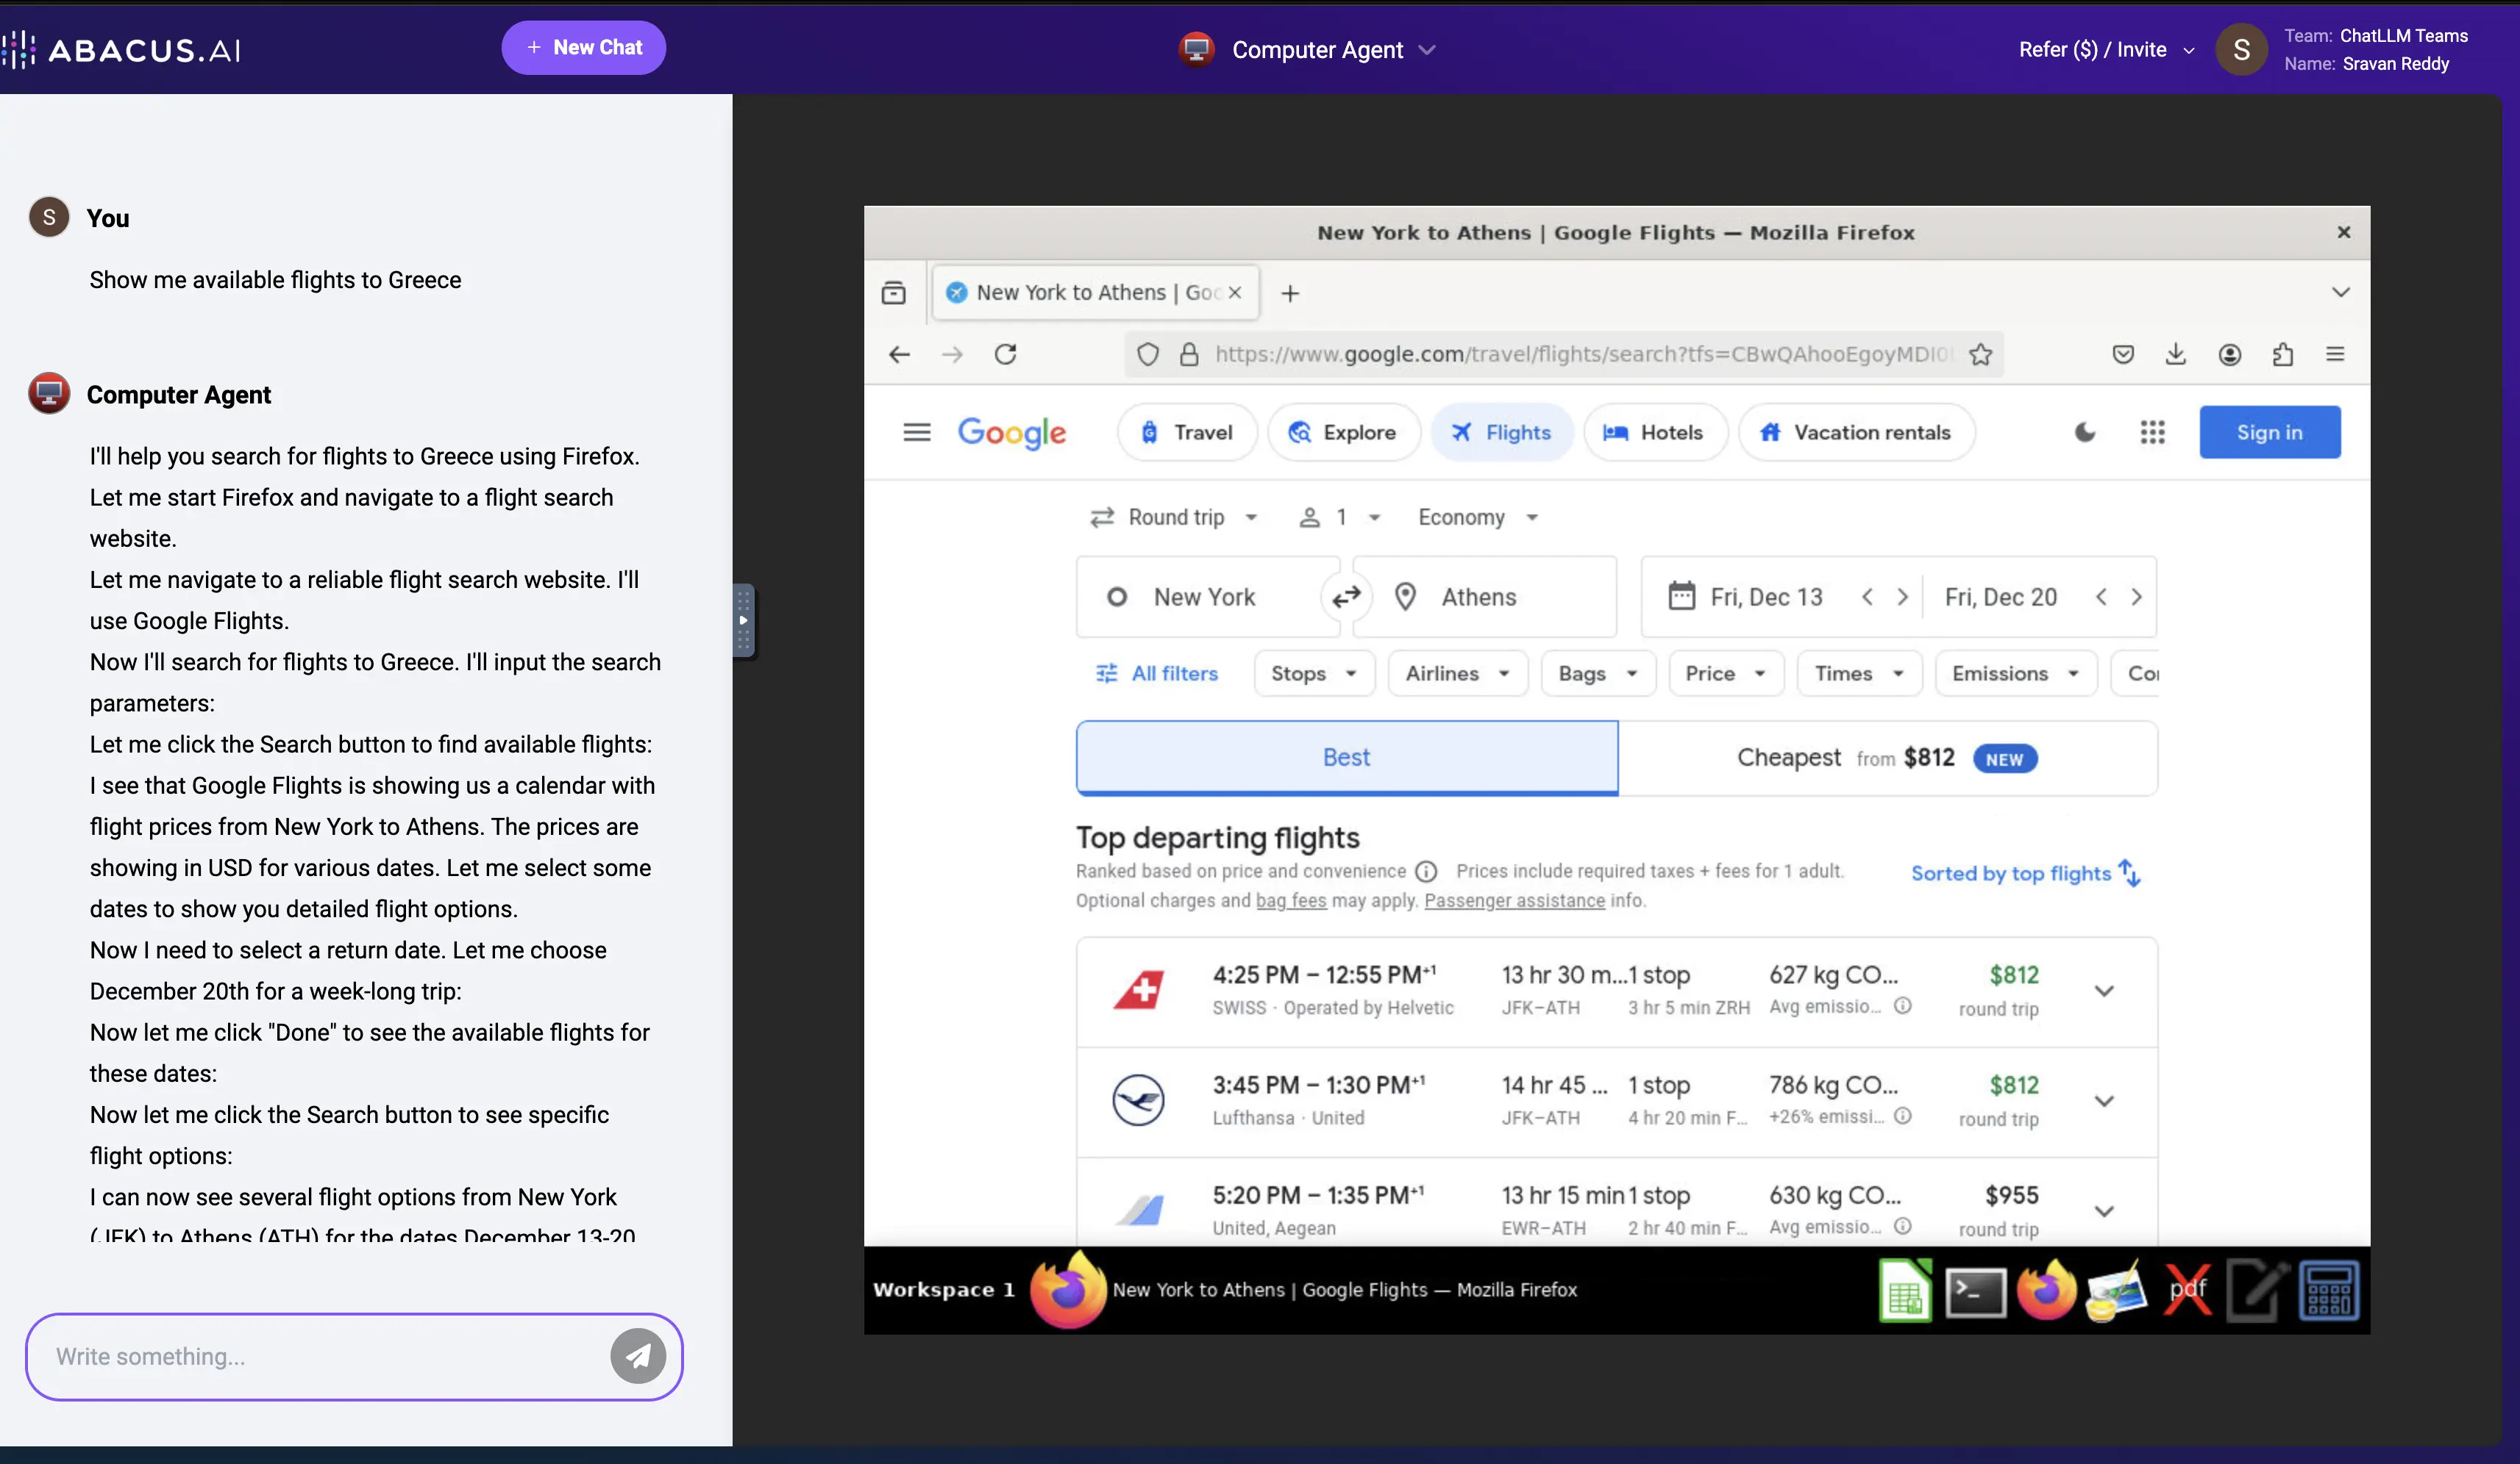
Task: Start a New Chat
Action: pyautogui.click(x=583, y=47)
